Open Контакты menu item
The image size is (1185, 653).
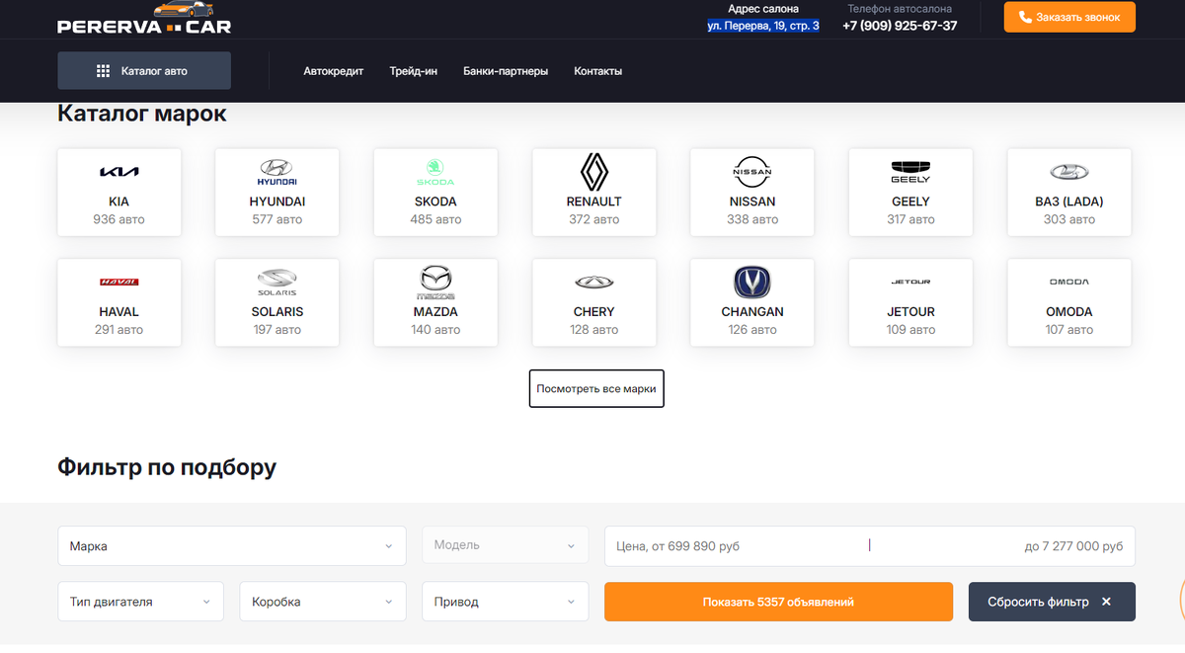pyautogui.click(x=598, y=71)
